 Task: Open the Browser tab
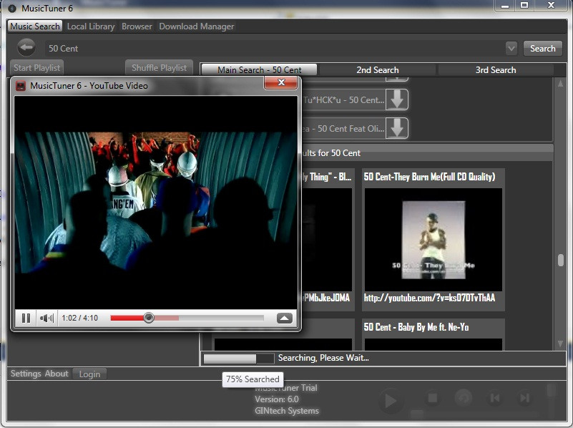point(137,26)
